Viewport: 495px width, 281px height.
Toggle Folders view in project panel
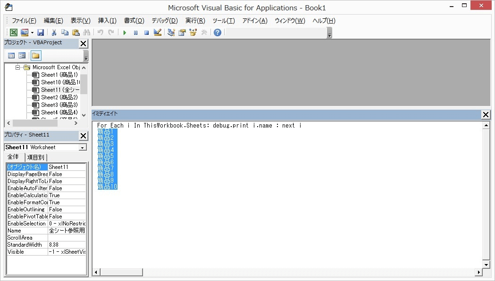[x=36, y=56]
